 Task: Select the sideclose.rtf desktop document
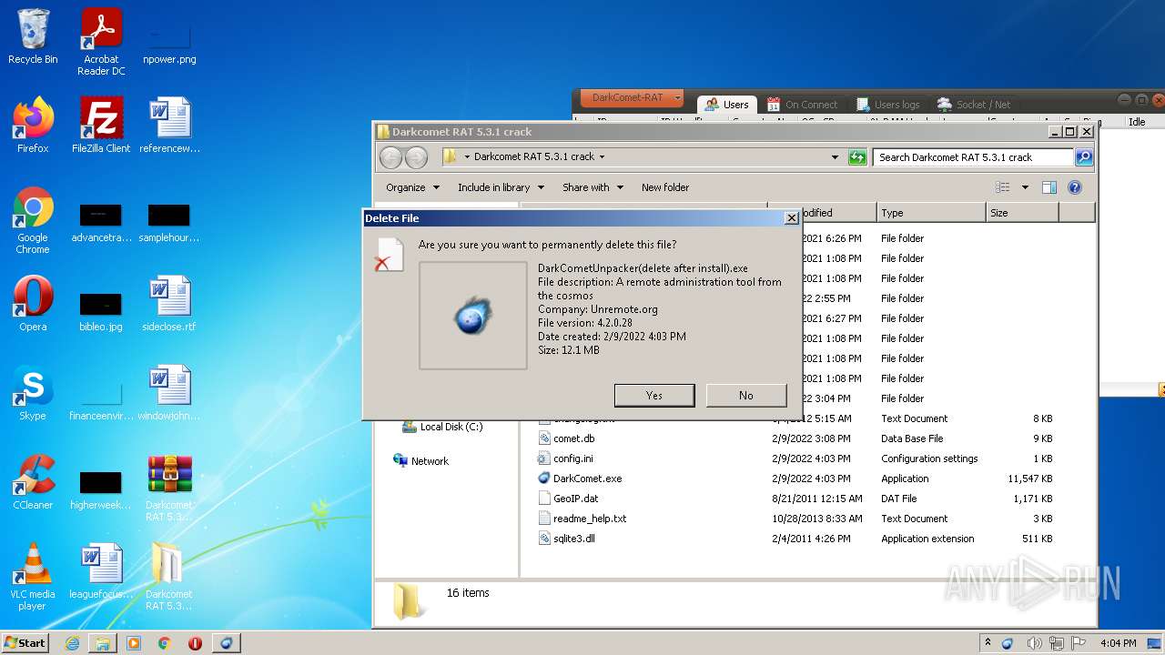pyautogui.click(x=169, y=304)
